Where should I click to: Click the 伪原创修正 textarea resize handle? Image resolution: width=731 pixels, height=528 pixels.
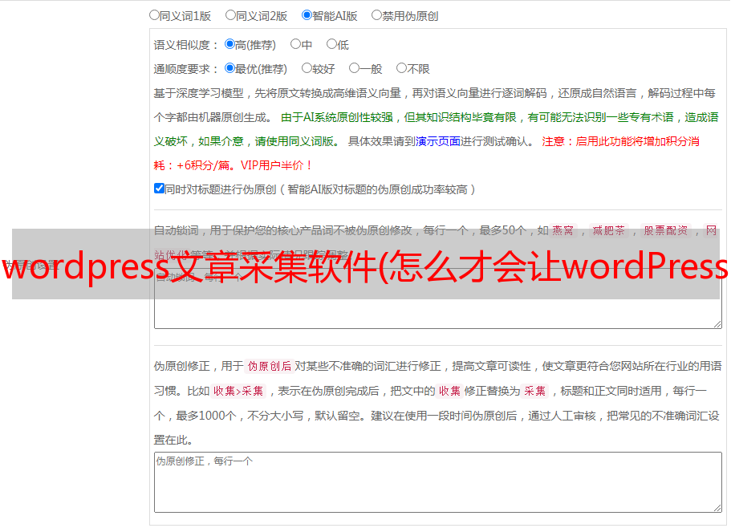[717, 508]
